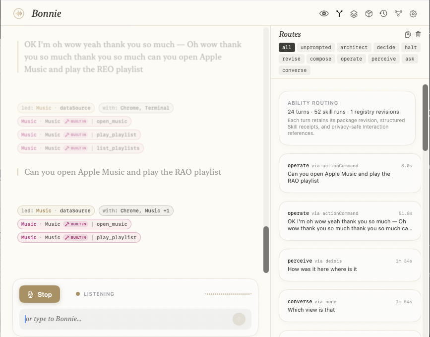Image resolution: width=430 pixels, height=337 pixels.
Task: Filter routes by 'operate'
Action: point(351,59)
